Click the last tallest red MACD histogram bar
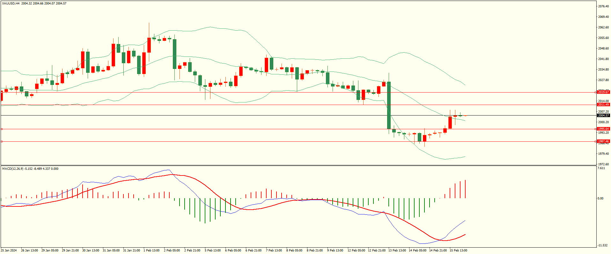Viewport: 611px width, 254px height. point(465,189)
